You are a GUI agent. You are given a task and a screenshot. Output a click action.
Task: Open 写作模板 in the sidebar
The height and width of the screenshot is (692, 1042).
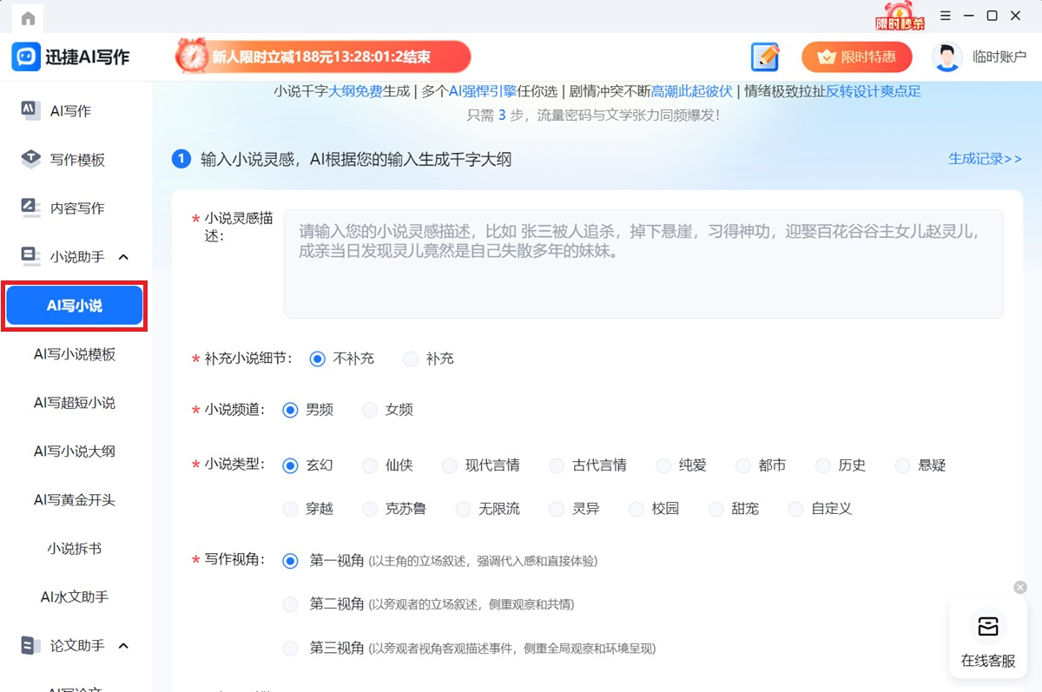[76, 160]
